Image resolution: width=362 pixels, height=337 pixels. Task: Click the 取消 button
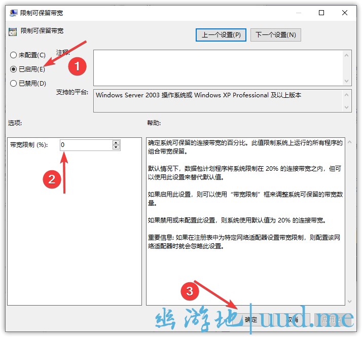pos(292,320)
